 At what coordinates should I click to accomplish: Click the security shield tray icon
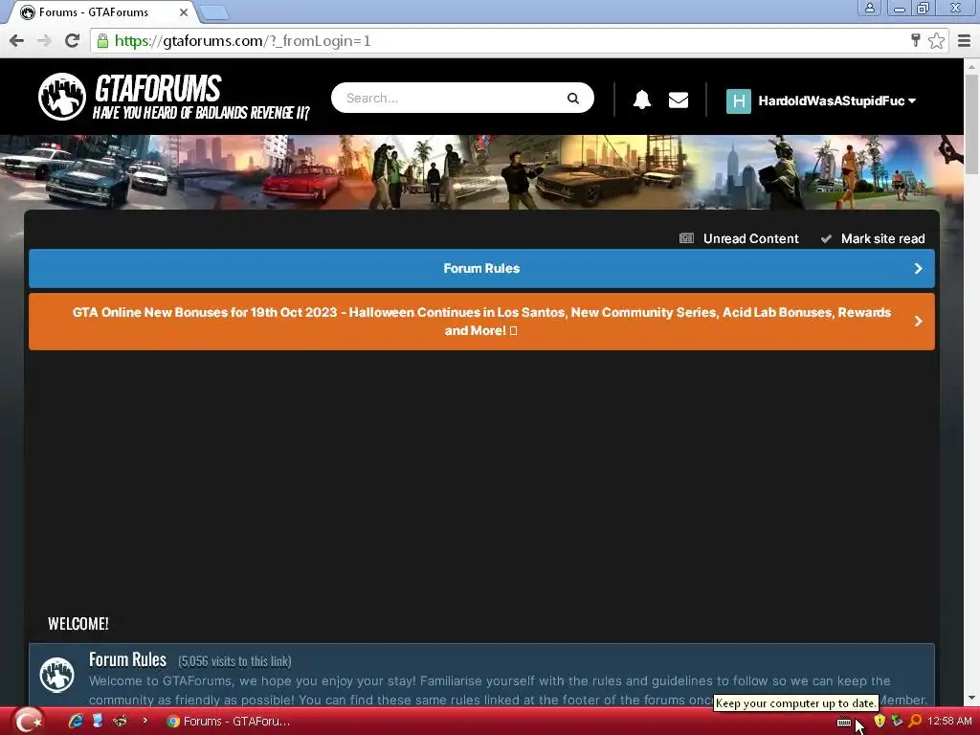point(880,721)
